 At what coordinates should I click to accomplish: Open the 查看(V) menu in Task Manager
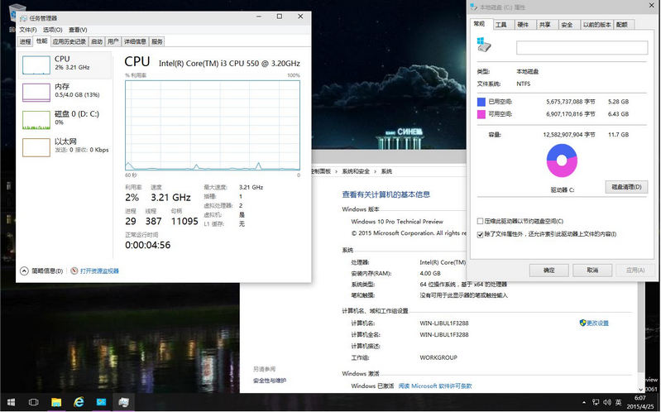click(x=78, y=30)
